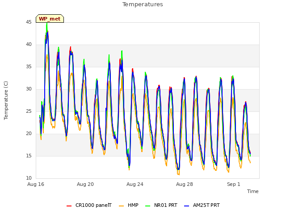Click the blue AM25T PRT legend swatch
The width and height of the screenshot is (286, 214).
(x=187, y=206)
